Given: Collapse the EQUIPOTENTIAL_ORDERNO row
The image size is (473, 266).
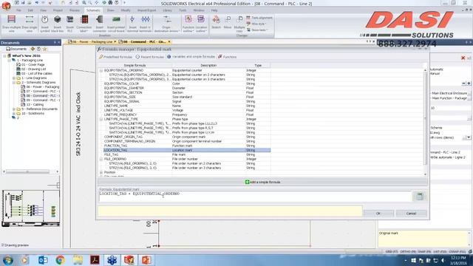Looking at the screenshot, I should pos(101,70).
